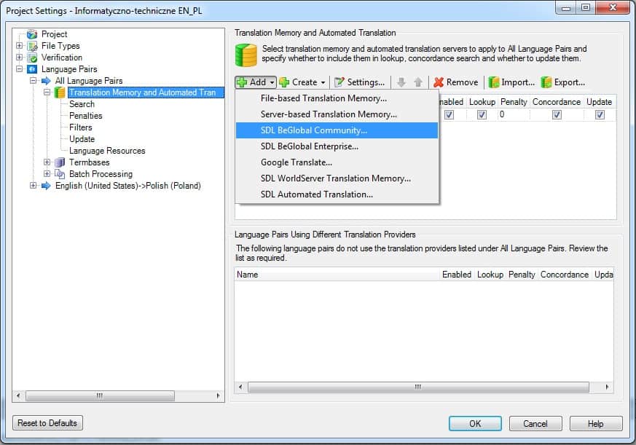
Task: Select SDL BeGlobal Enterprise menu entry
Action: pyautogui.click(x=337, y=146)
